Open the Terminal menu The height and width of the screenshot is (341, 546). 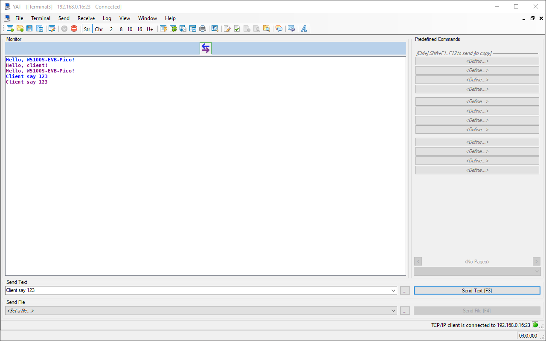pos(41,18)
